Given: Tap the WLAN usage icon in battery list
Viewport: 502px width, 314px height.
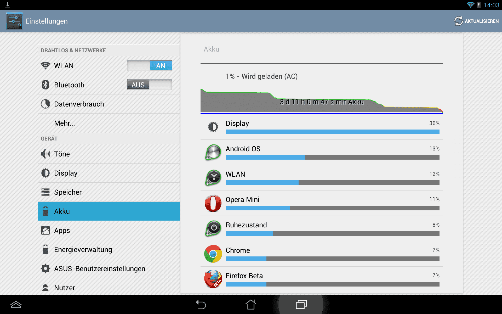Looking at the screenshot, I should (213, 178).
